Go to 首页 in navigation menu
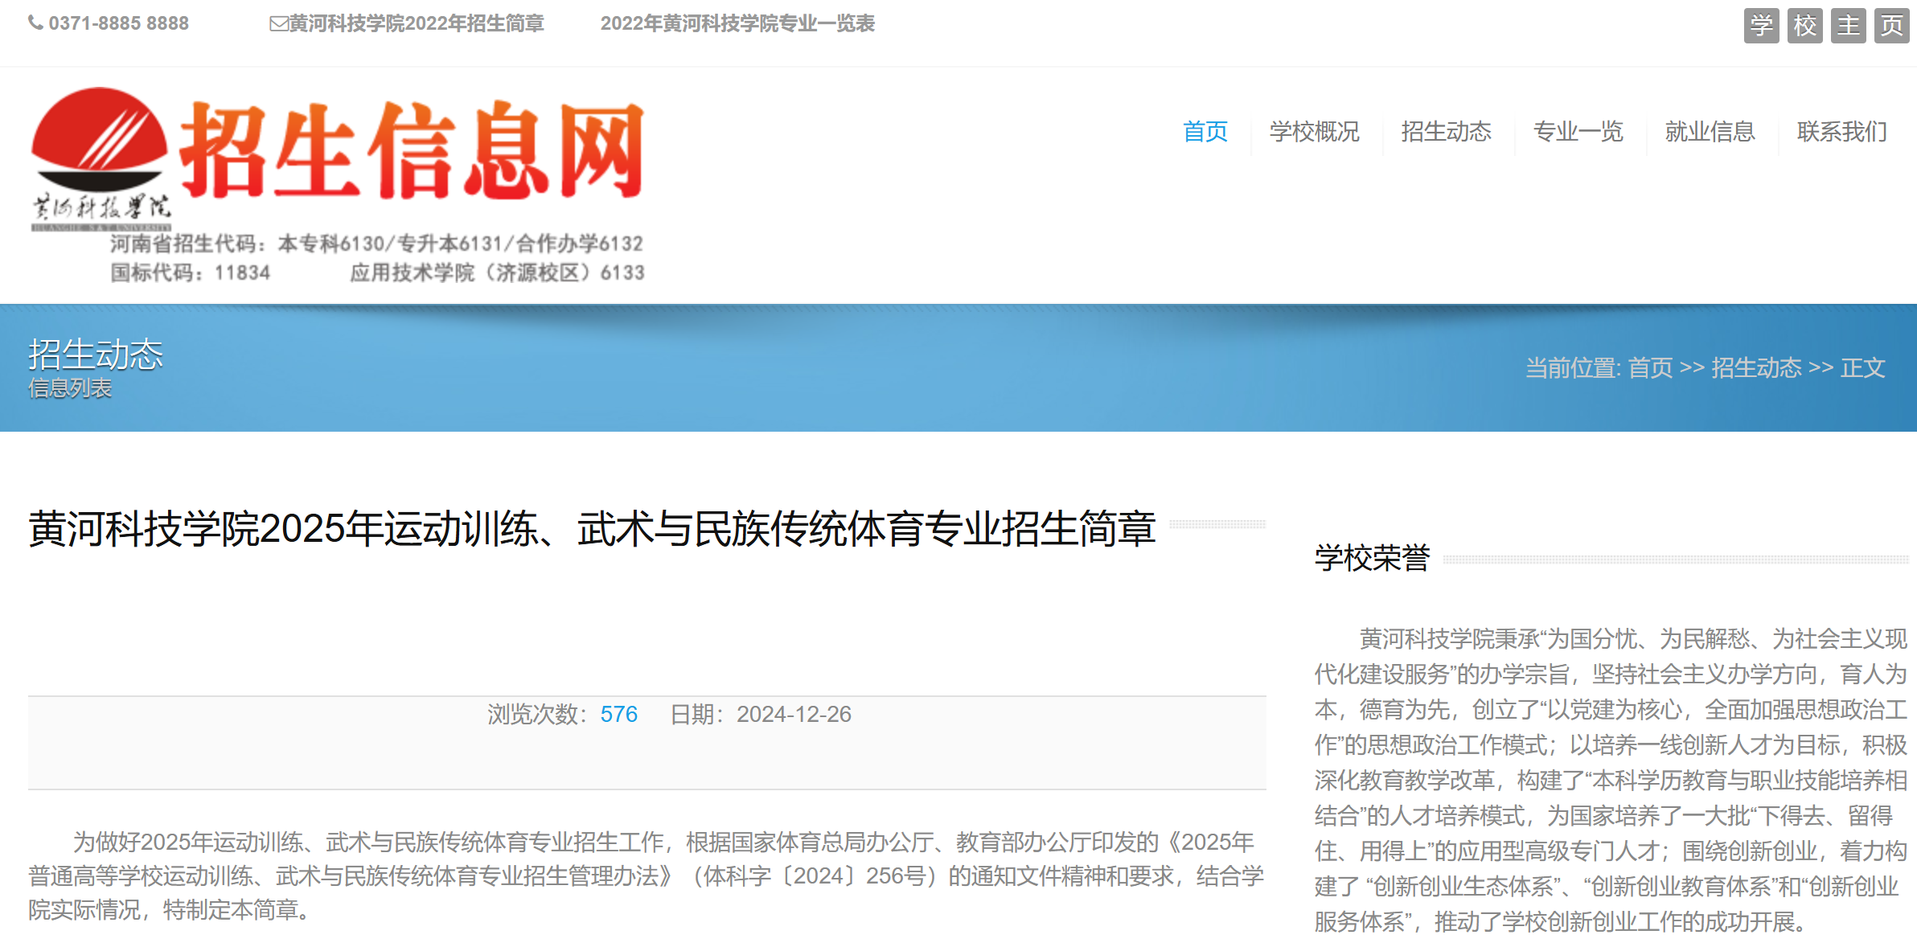This screenshot has width=1917, height=943. pos(1205,131)
